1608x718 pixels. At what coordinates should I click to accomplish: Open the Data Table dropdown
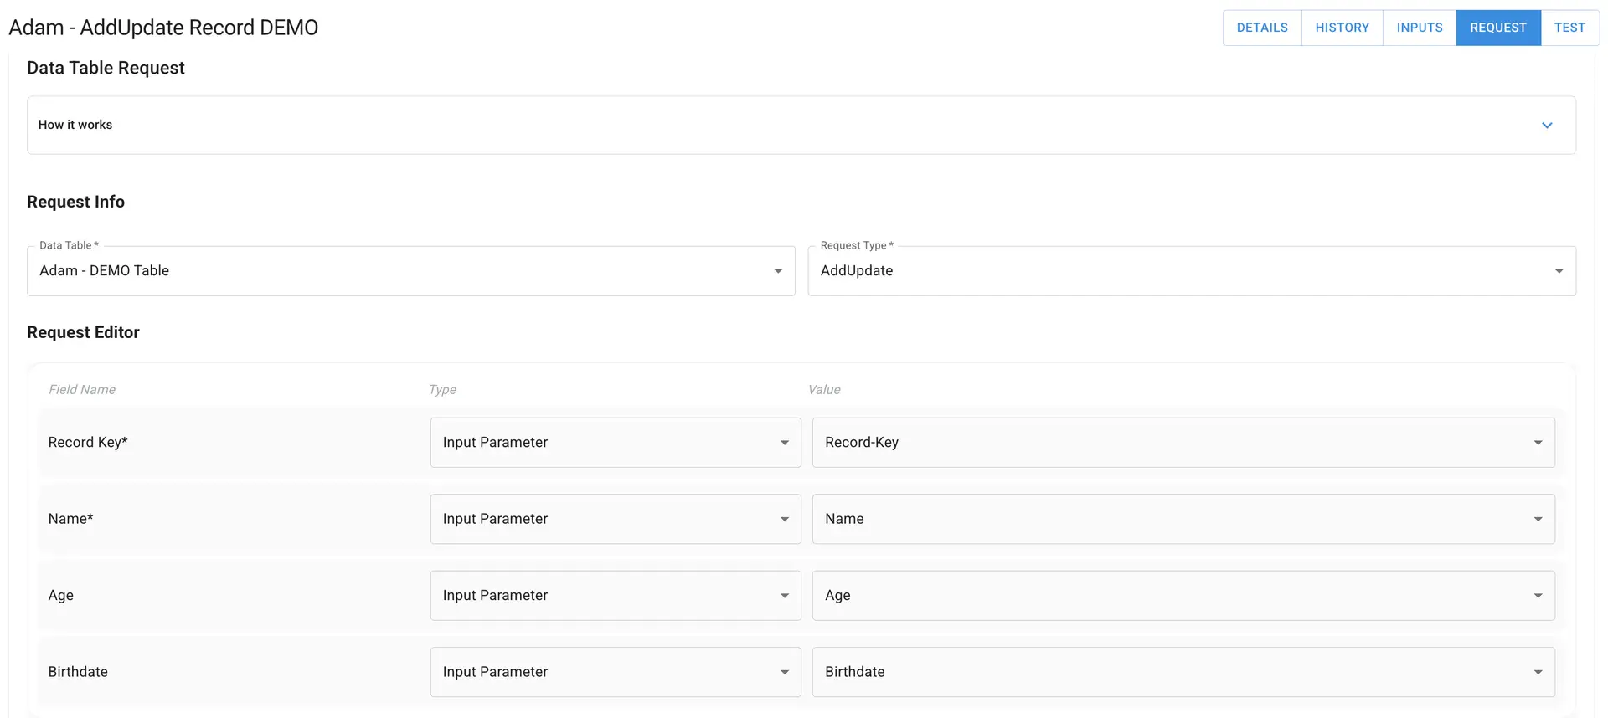point(411,270)
